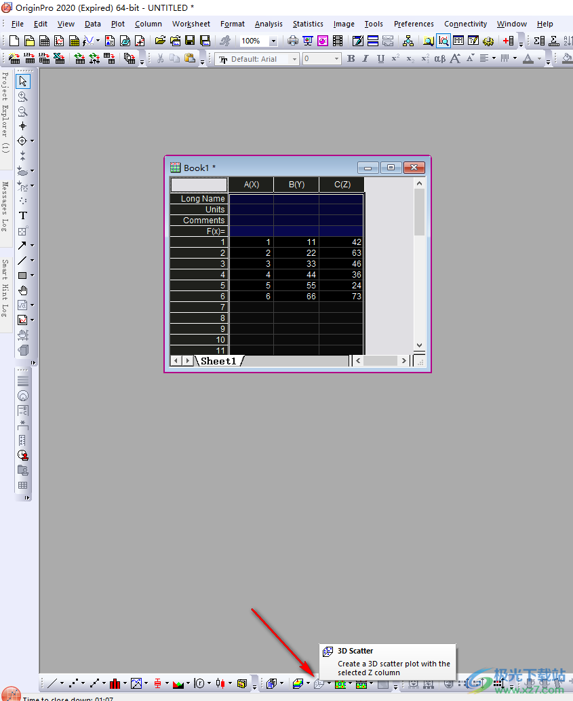This screenshot has height=701, width=573.
Task: Create a box chart plot
Action: pos(157,683)
